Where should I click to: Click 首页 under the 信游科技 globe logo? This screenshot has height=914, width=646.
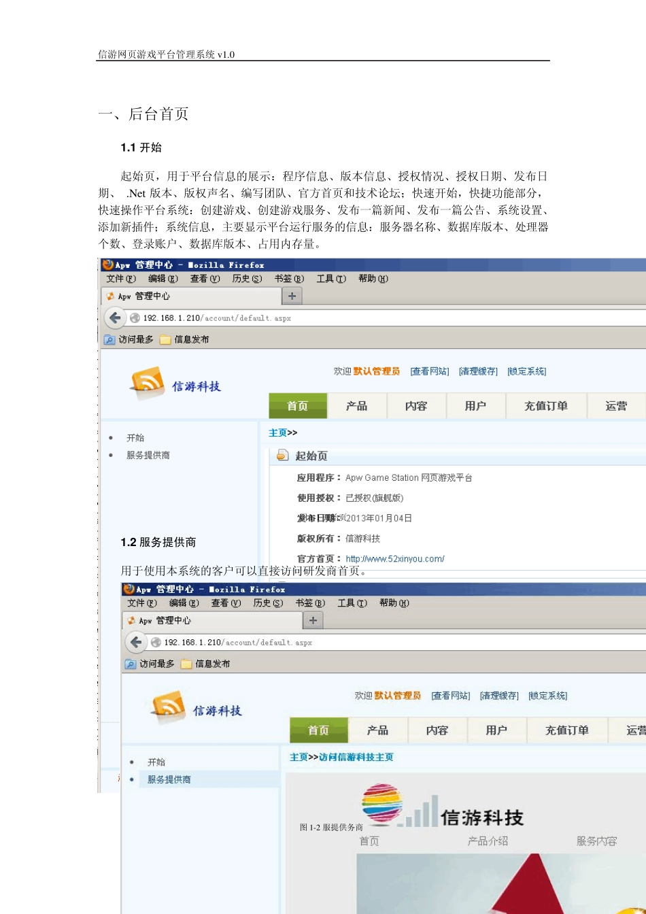(369, 841)
